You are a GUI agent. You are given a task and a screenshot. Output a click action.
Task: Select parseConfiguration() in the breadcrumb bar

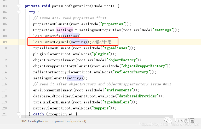pos(71,121)
